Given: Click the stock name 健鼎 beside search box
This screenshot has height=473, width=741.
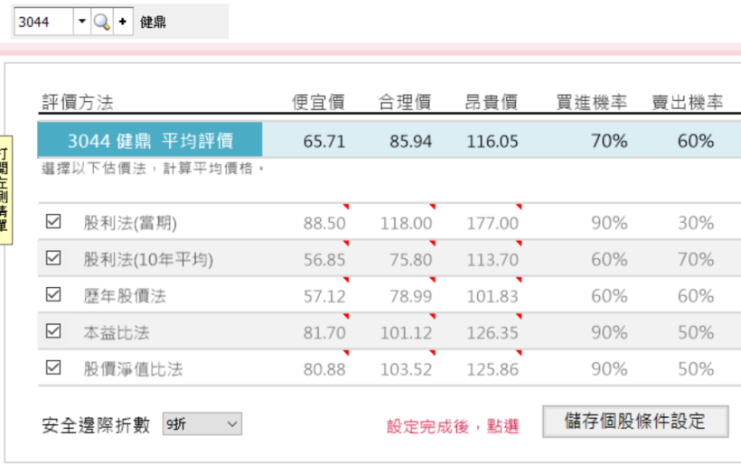Looking at the screenshot, I should click(x=153, y=22).
